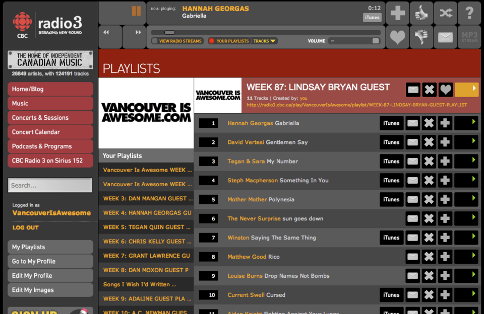Delete the Week 87 playlist with X icon
The height and width of the screenshot is (314, 484).
(430, 90)
